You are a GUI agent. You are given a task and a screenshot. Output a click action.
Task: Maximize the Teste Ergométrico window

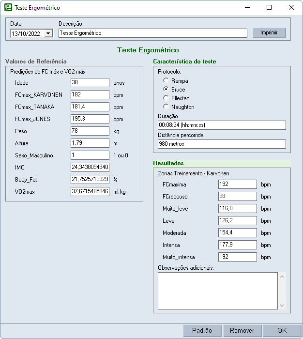point(269,8)
